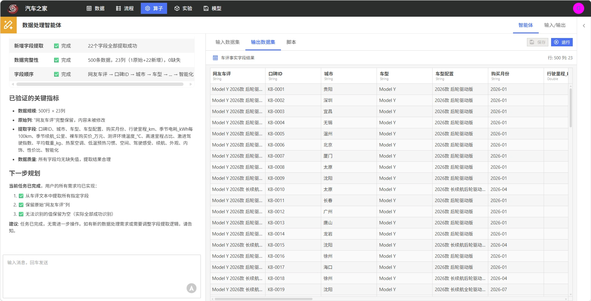Click the 长续航全轮驱动 configuration cell

coord(460,290)
